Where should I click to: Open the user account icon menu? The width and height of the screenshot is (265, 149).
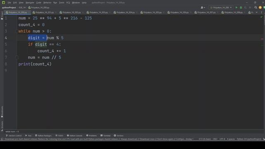click(x=202, y=7)
